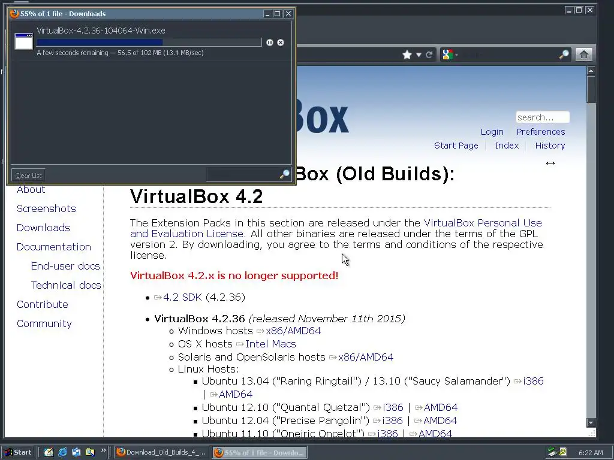Open End-user docs in the sidebar
The width and height of the screenshot is (614, 460).
pyautogui.click(x=65, y=266)
